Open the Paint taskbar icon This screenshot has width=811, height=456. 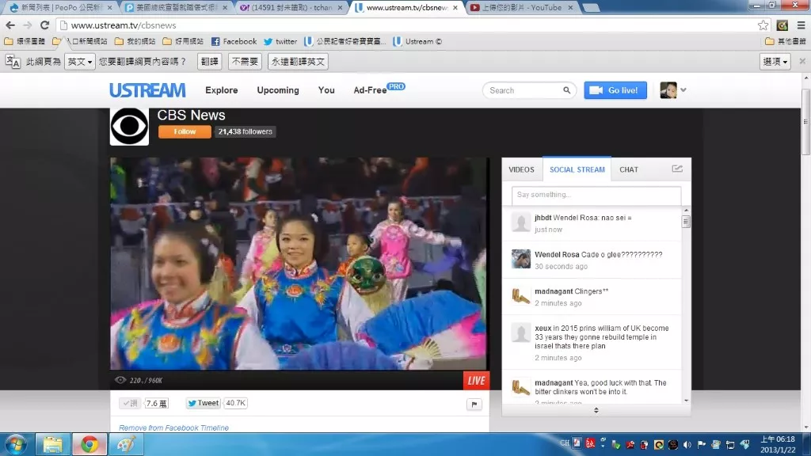click(126, 445)
